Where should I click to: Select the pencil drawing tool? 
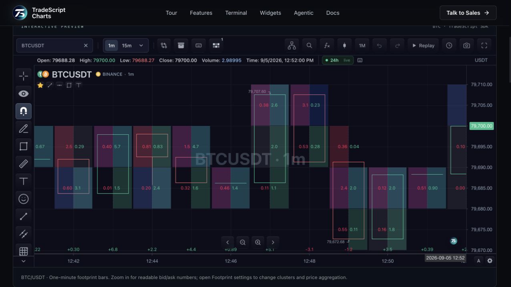pyautogui.click(x=24, y=128)
